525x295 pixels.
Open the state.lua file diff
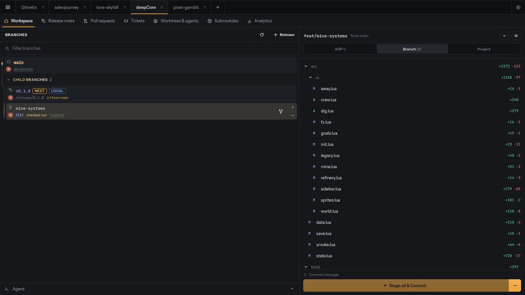pyautogui.click(x=412, y=256)
